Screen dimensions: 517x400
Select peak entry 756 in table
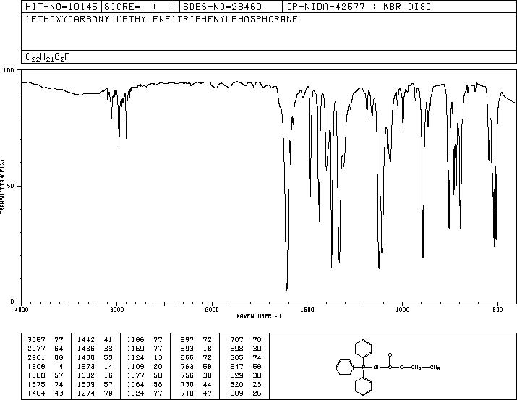pos(196,375)
